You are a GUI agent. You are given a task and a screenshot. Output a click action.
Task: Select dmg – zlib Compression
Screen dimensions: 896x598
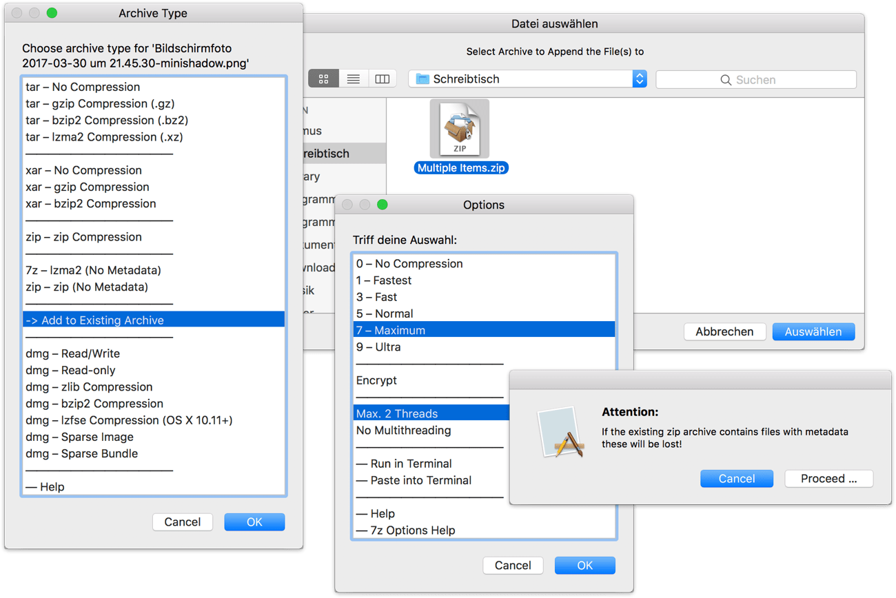154,386
